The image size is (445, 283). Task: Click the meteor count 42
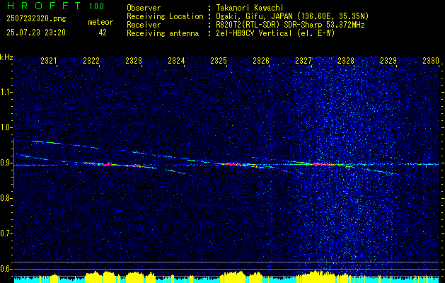point(103,33)
